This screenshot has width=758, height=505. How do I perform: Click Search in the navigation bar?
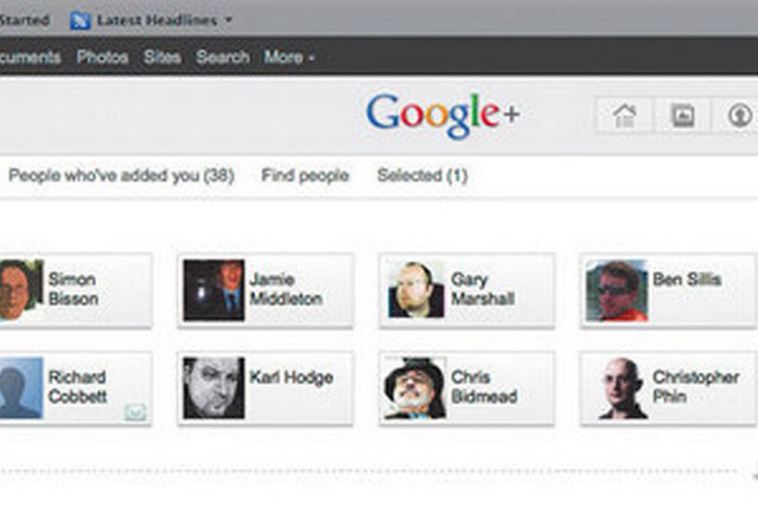point(223,57)
